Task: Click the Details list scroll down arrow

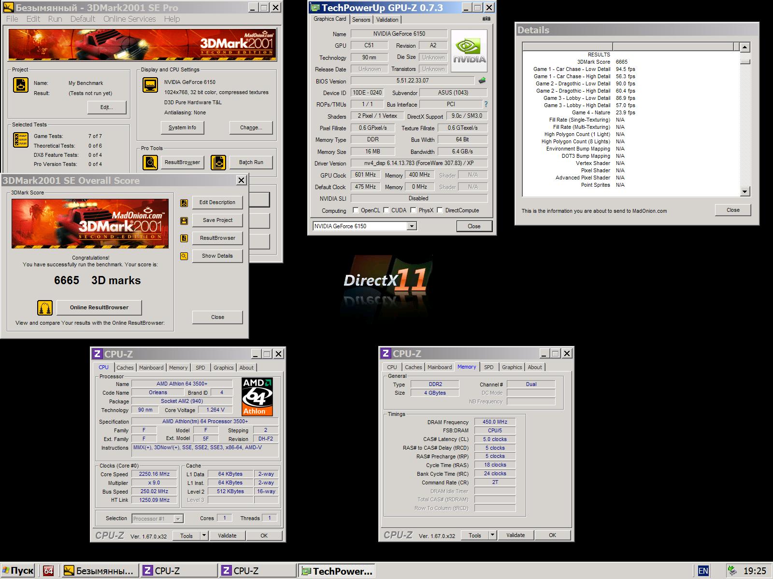Action: coord(744,192)
